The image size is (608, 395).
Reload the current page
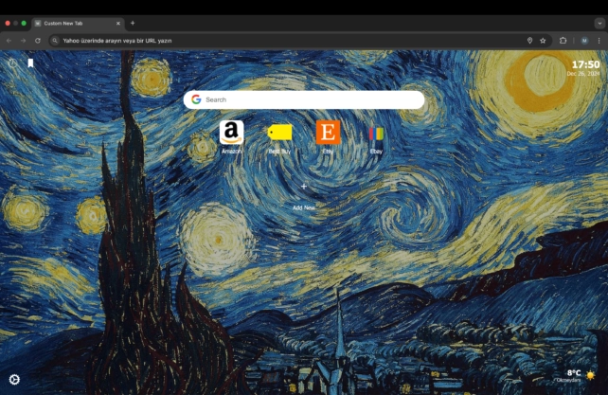click(38, 41)
